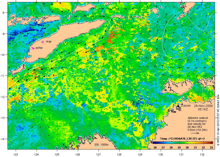Click the magenta Argo circle marker
Image resolution: width=220 pixels, height=157 pixels.
click(43, 42)
